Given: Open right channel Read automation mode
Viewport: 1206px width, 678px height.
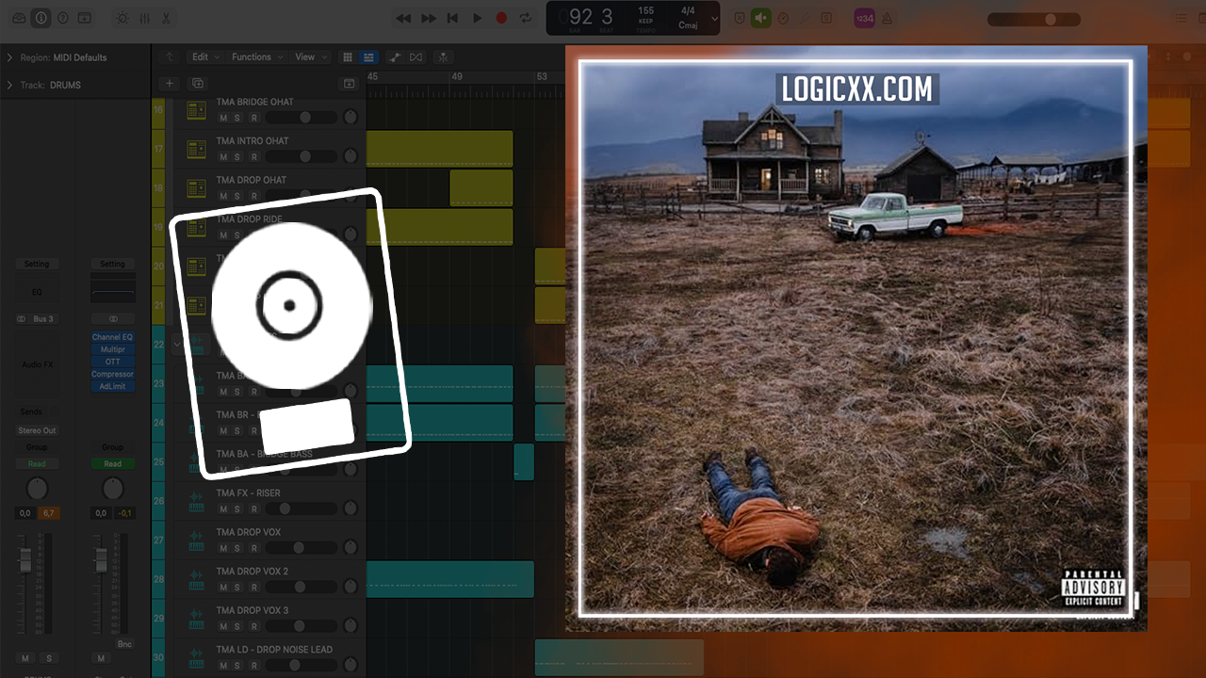Looking at the screenshot, I should (x=112, y=464).
